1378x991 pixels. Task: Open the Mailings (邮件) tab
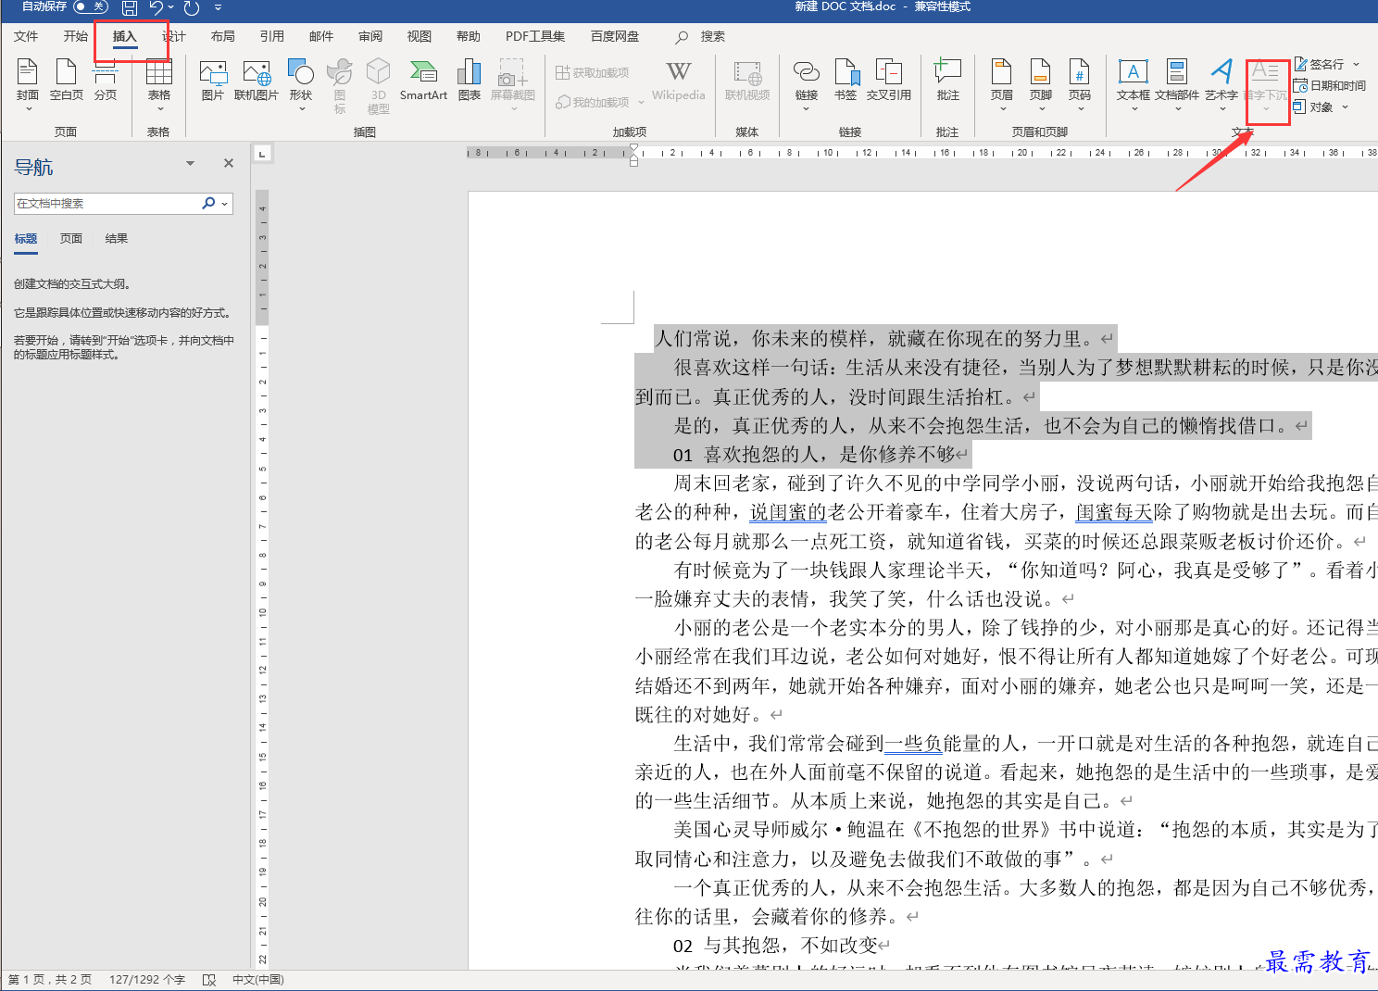[x=320, y=36]
